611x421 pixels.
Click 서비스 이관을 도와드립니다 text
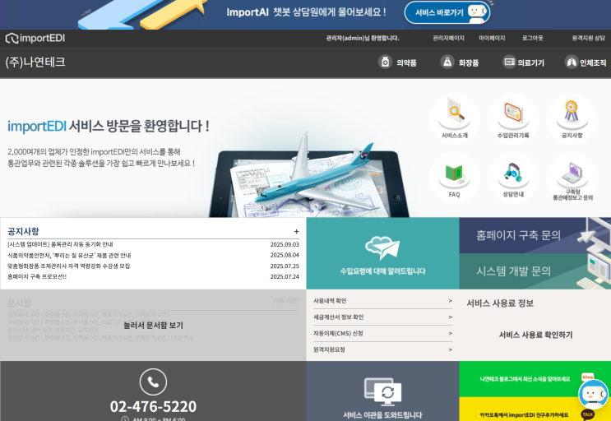coord(382,415)
